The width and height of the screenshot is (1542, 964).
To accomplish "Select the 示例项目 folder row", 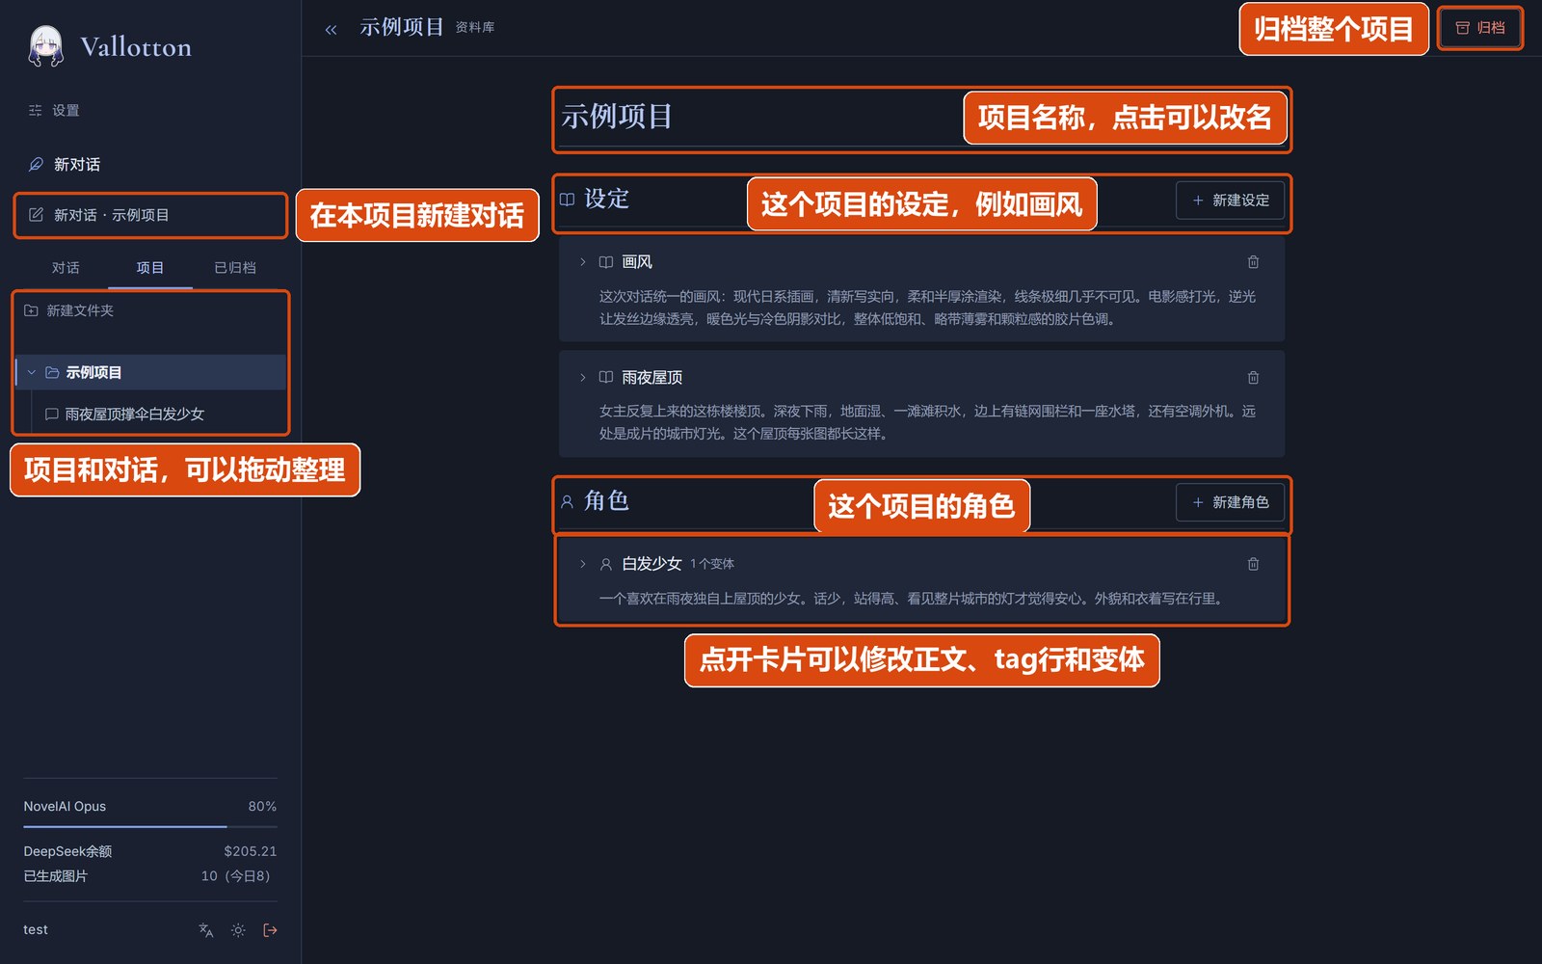I will 151,372.
